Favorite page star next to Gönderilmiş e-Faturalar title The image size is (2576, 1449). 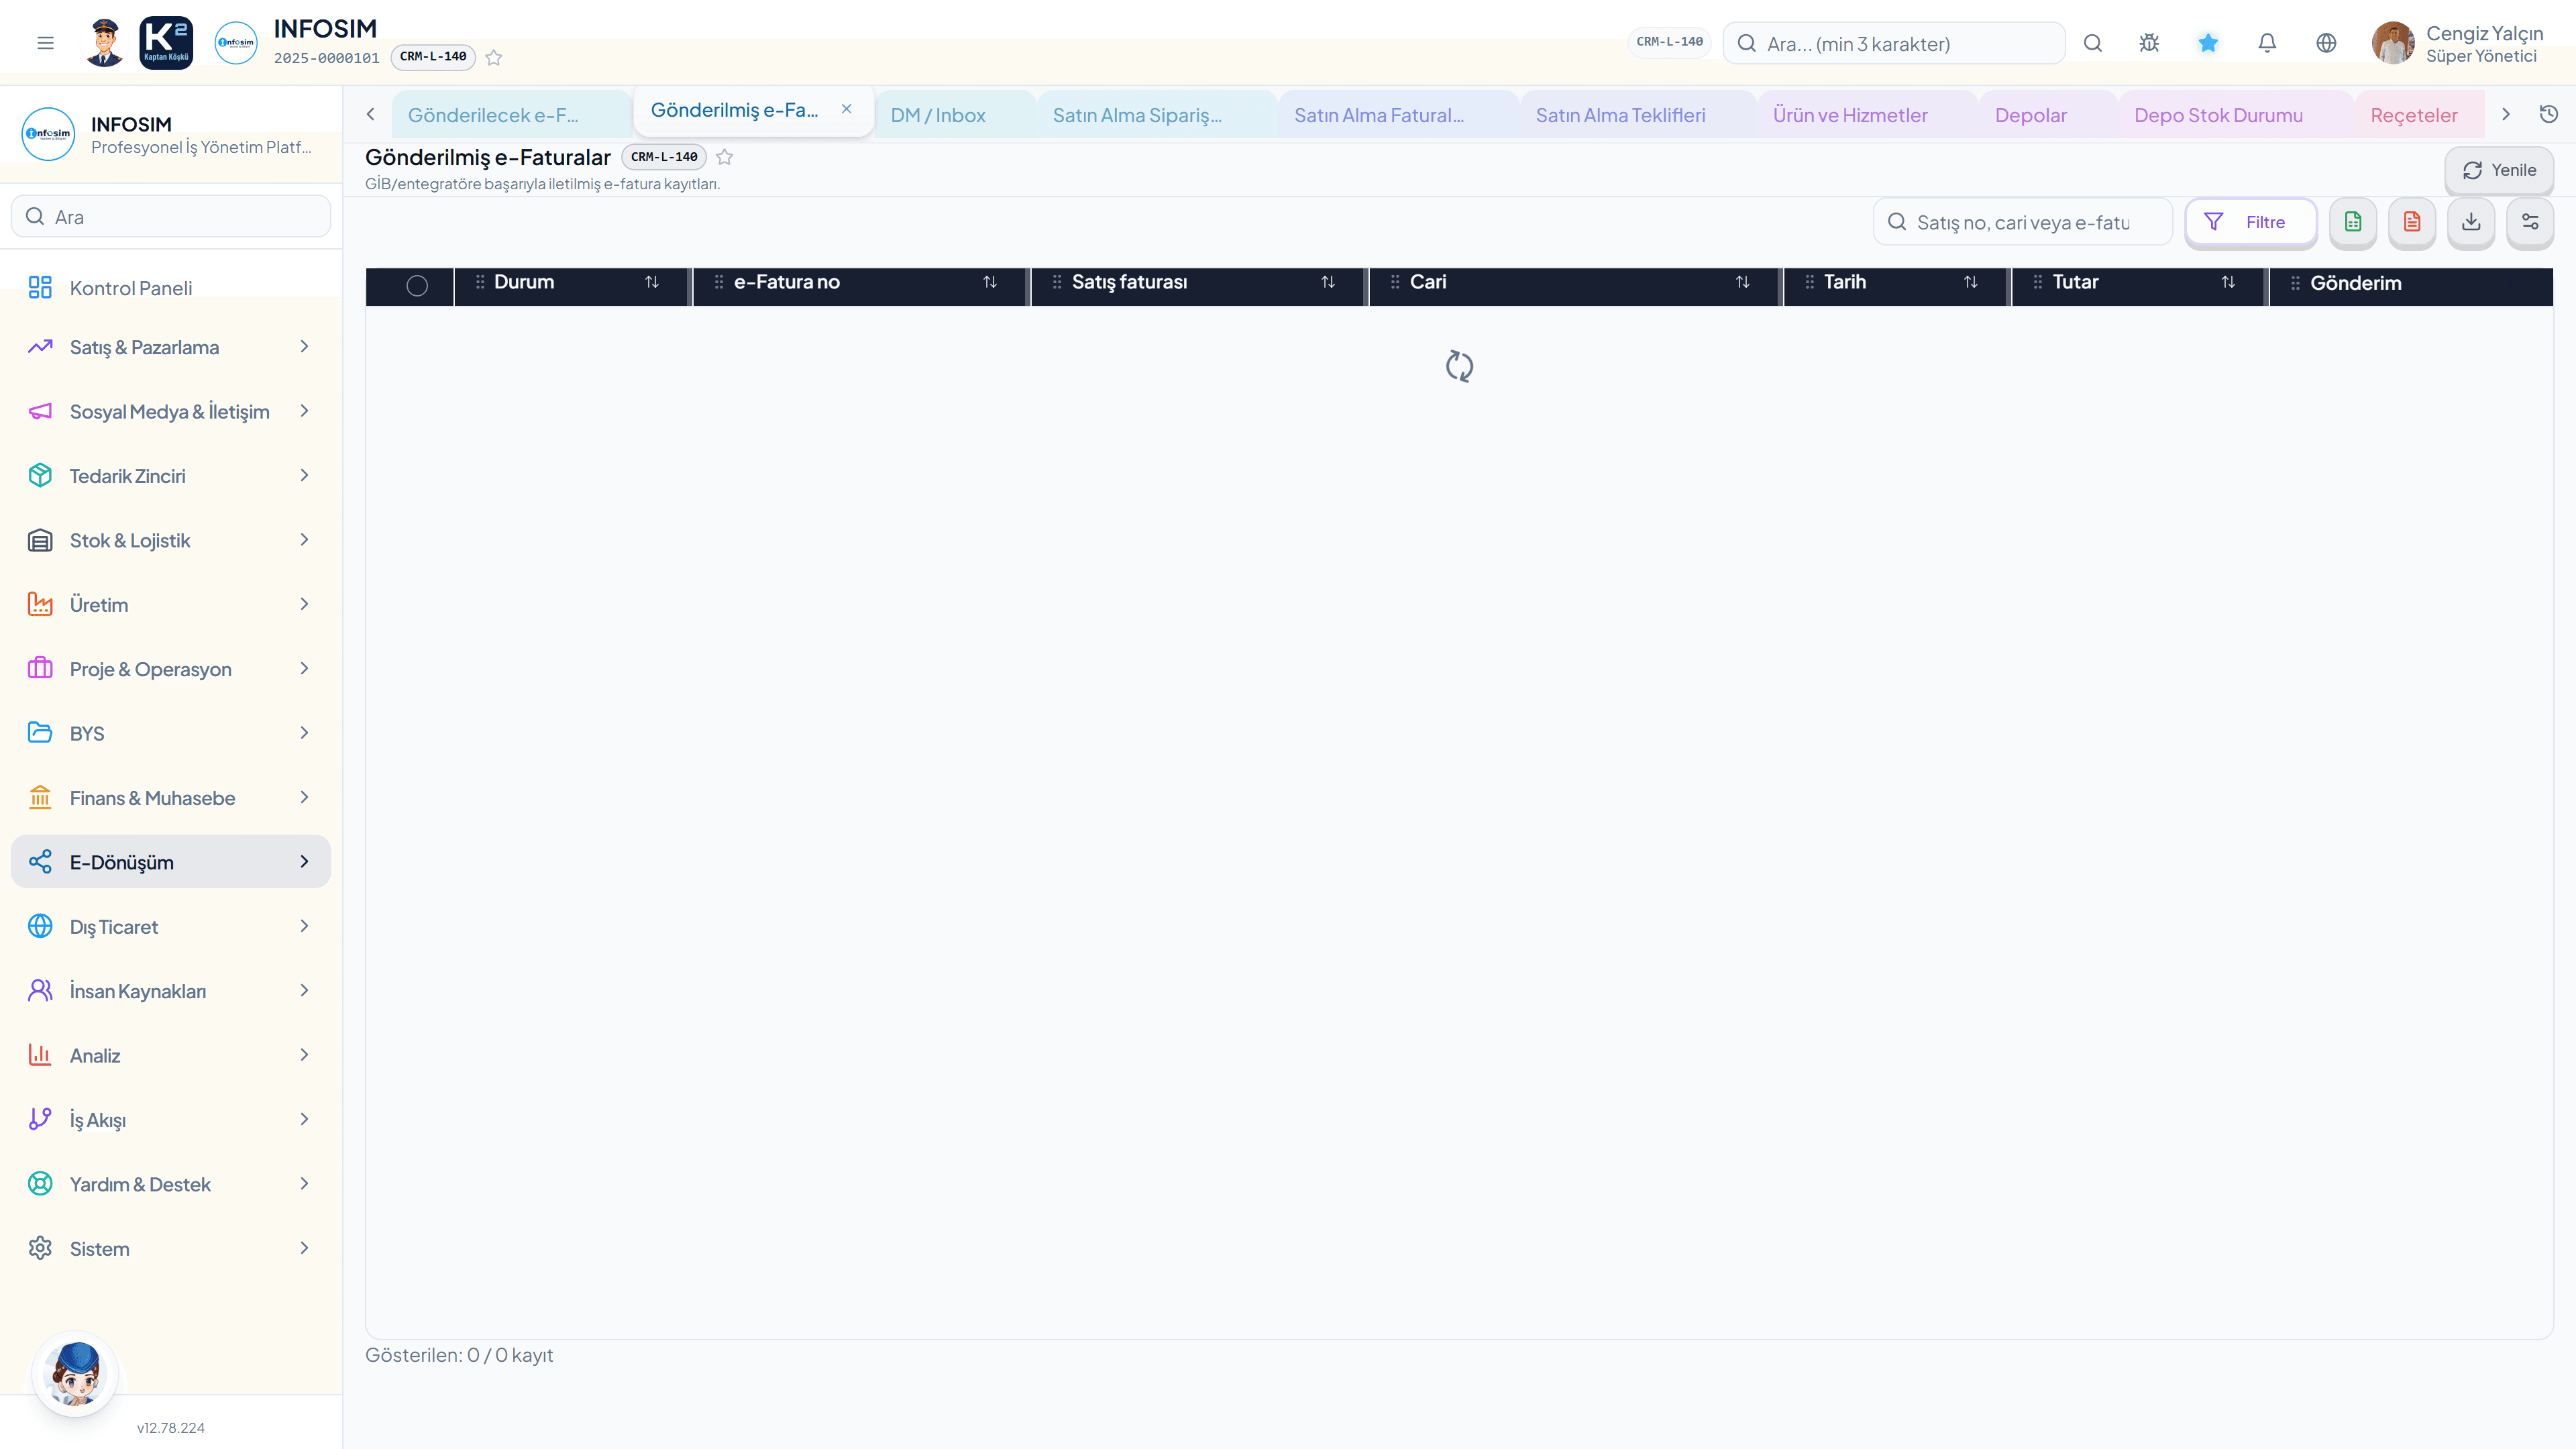coord(725,157)
